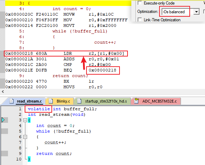Select the -Os balanced optimization combo box

point(180,12)
